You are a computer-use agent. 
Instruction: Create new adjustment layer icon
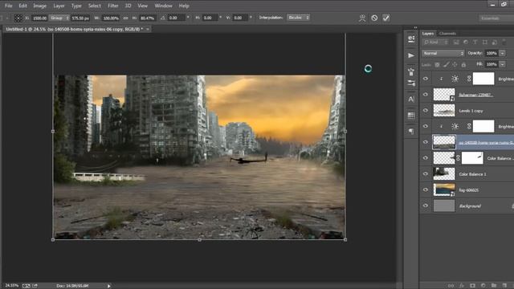(x=483, y=286)
